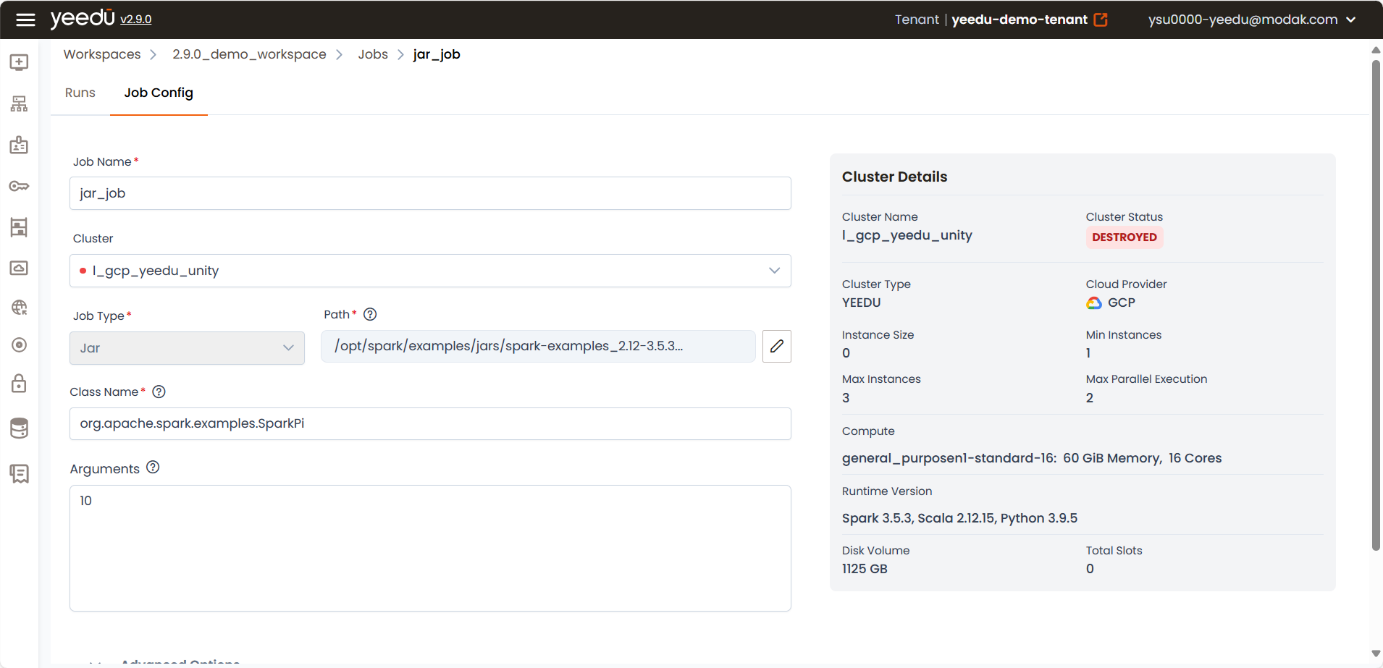Click the Class Name input field
Image resolution: width=1383 pixels, height=668 pixels.
coord(430,423)
